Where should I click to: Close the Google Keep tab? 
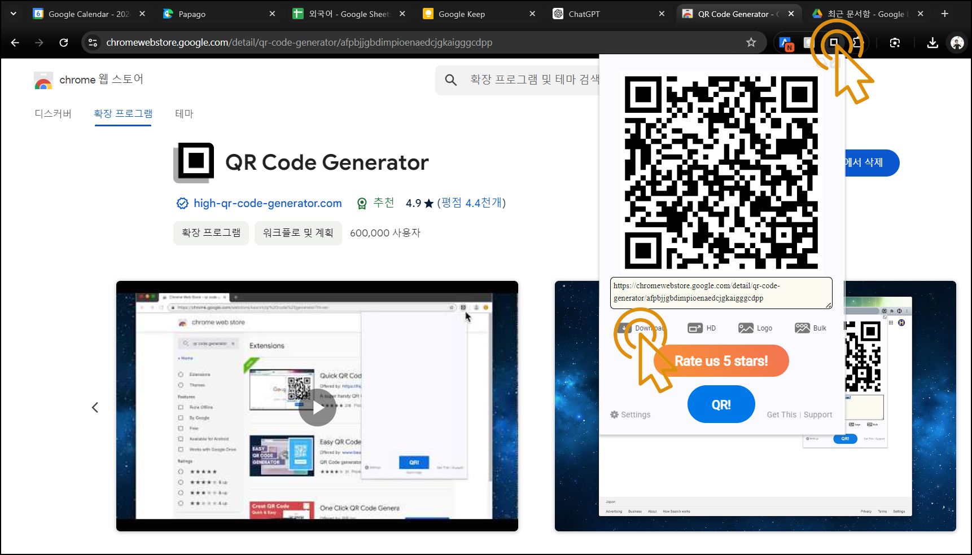coord(532,14)
